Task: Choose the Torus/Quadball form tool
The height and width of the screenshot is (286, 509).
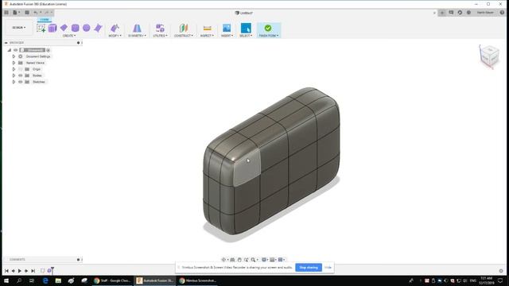Action: 98,28
